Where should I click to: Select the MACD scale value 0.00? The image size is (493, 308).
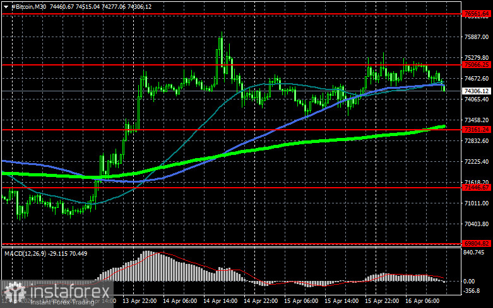(469, 282)
